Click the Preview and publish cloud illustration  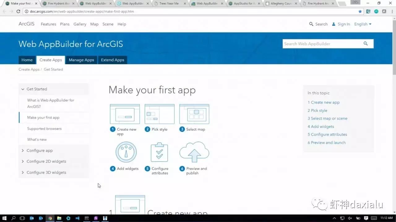pos(194,152)
